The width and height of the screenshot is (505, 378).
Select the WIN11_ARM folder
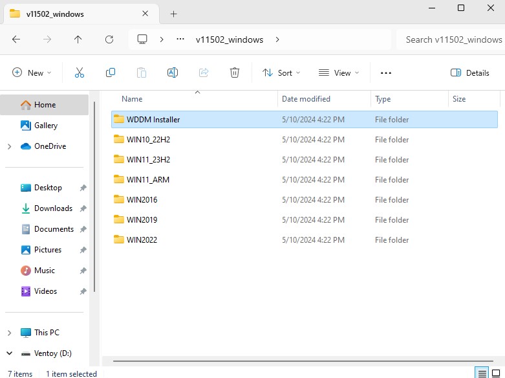pyautogui.click(x=305, y=180)
